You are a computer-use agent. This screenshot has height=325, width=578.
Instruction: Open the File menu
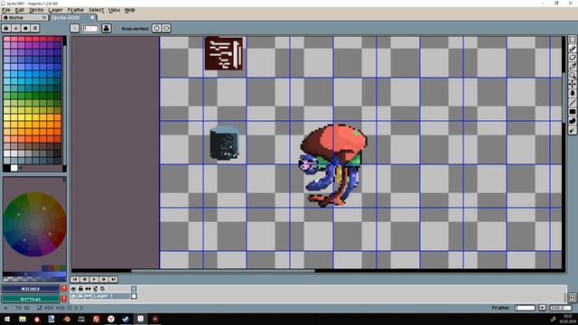coord(6,10)
